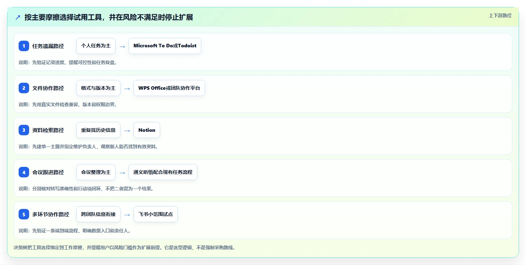
Task: Click the 多环节协作路径 title
Action: (51, 214)
